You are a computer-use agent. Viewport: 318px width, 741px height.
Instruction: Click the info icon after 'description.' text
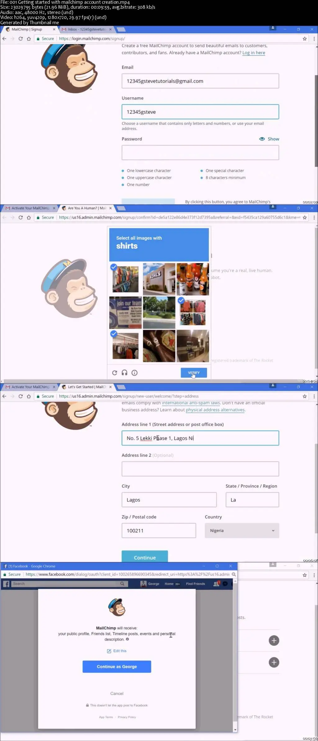127,639
